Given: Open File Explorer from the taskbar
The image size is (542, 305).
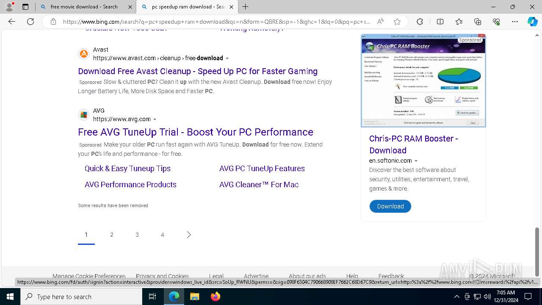Looking at the screenshot, I should (x=194, y=297).
